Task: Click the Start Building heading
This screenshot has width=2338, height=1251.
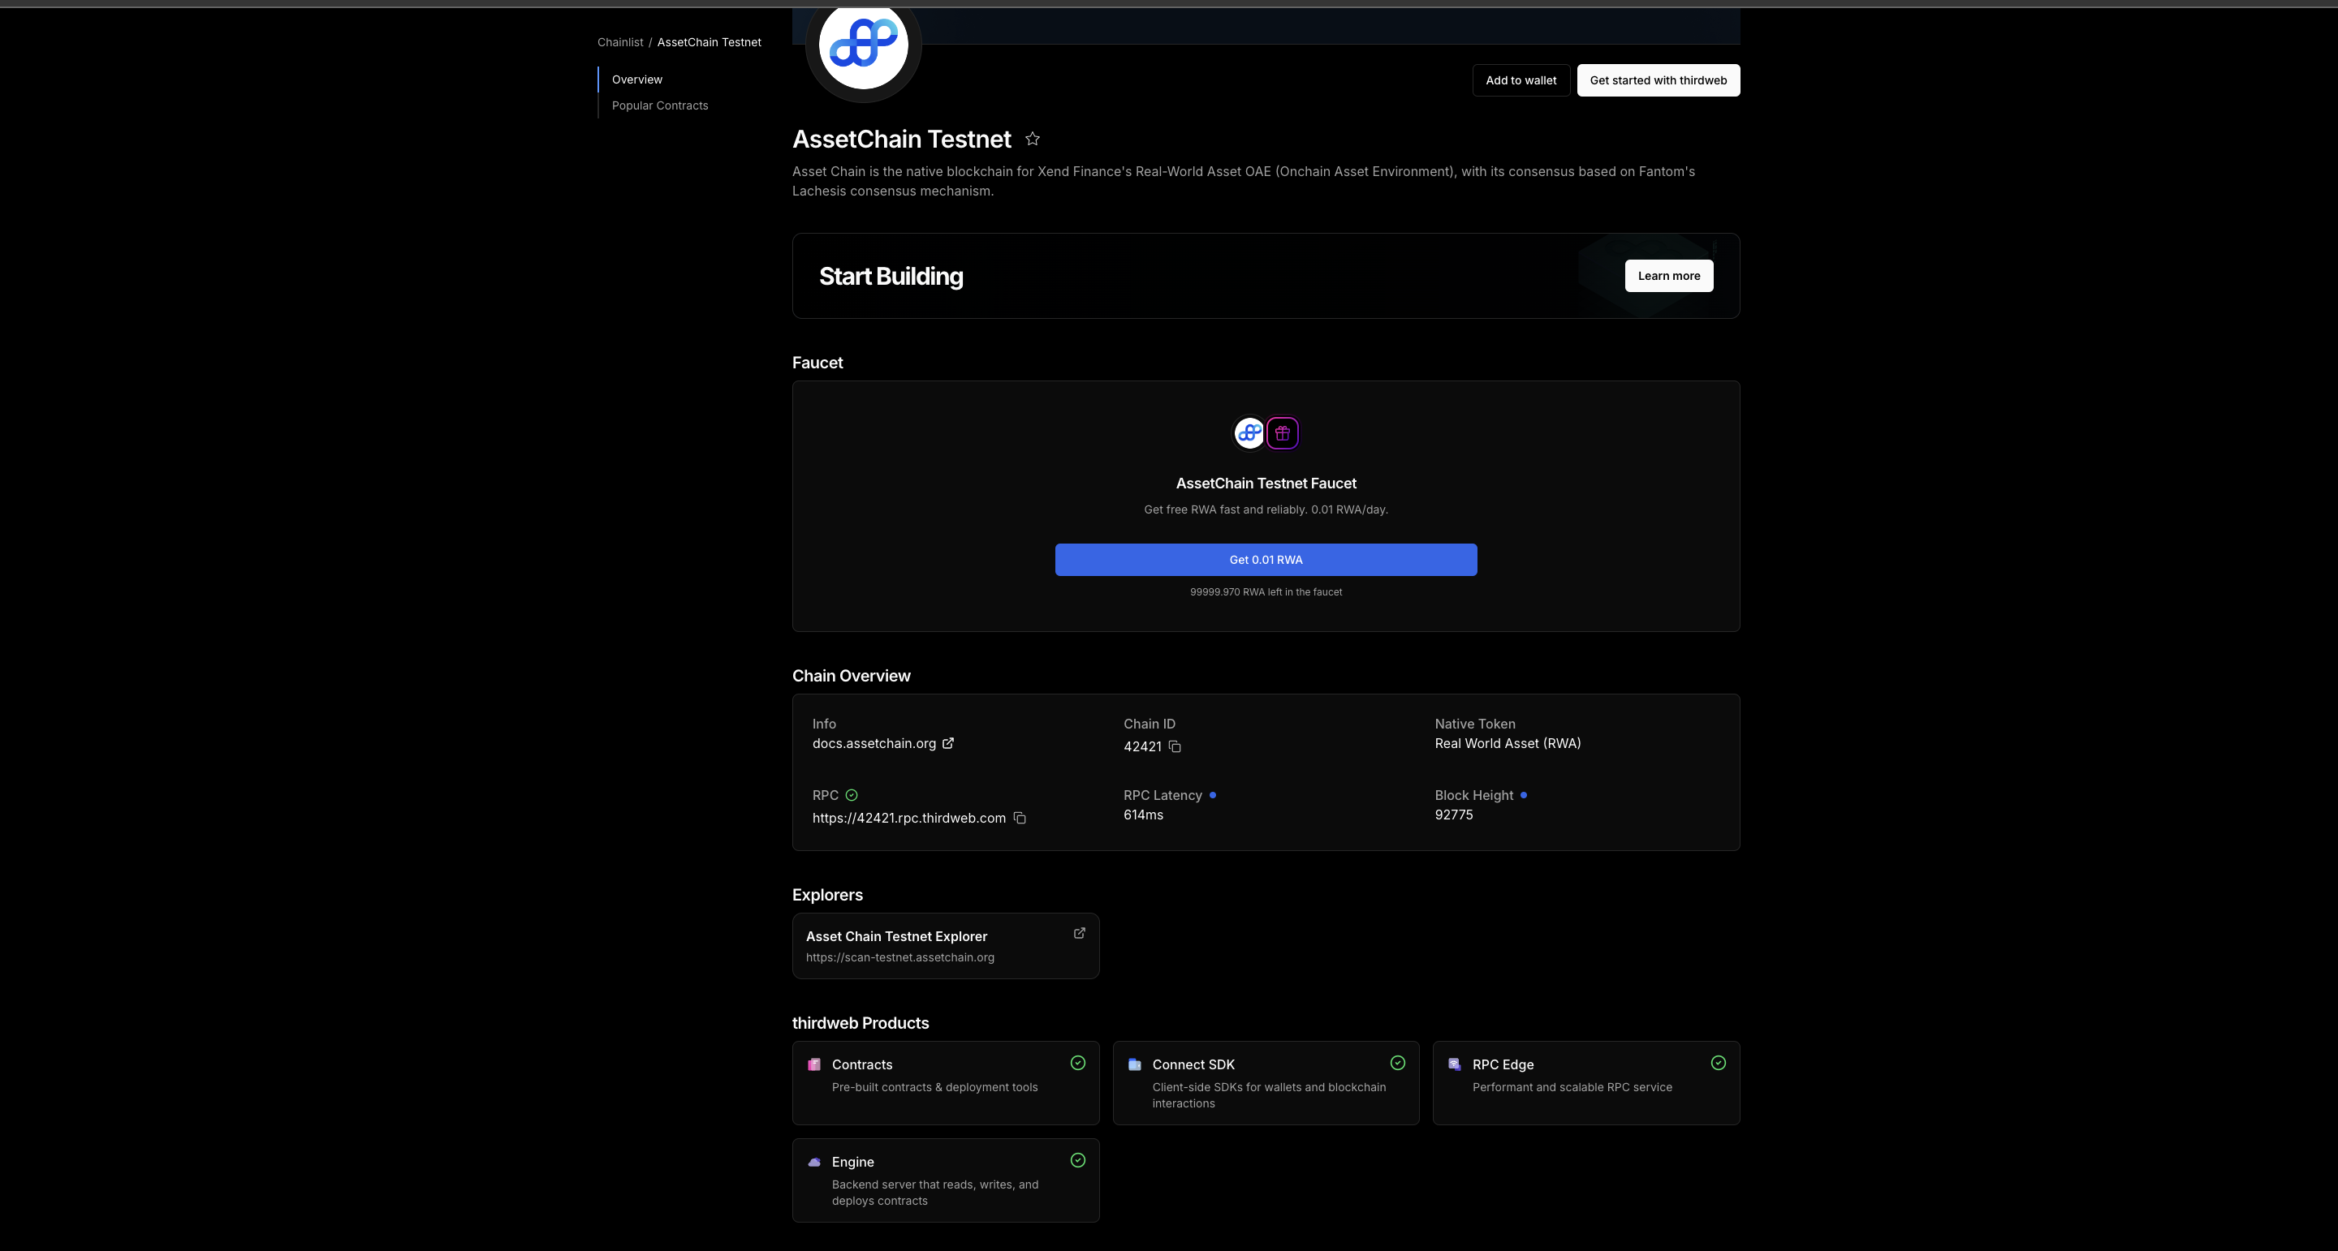Action: point(891,277)
